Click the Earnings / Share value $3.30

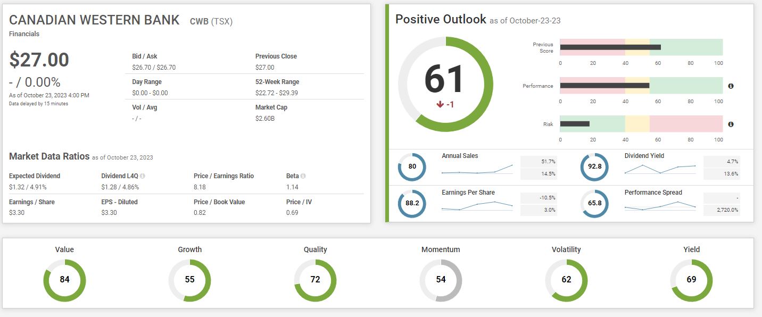(x=17, y=213)
